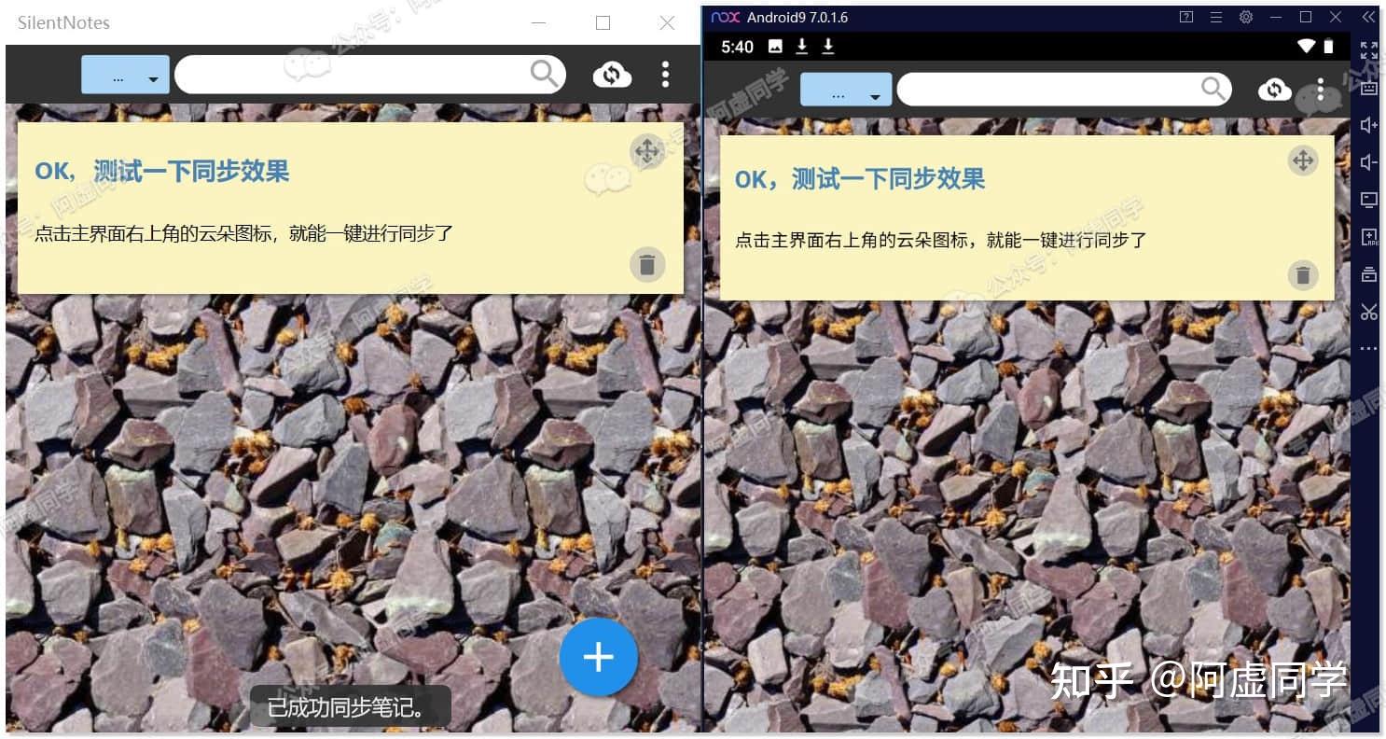
Task: Decrease emulator volume in the Nox sidebar
Action: (x=1369, y=162)
